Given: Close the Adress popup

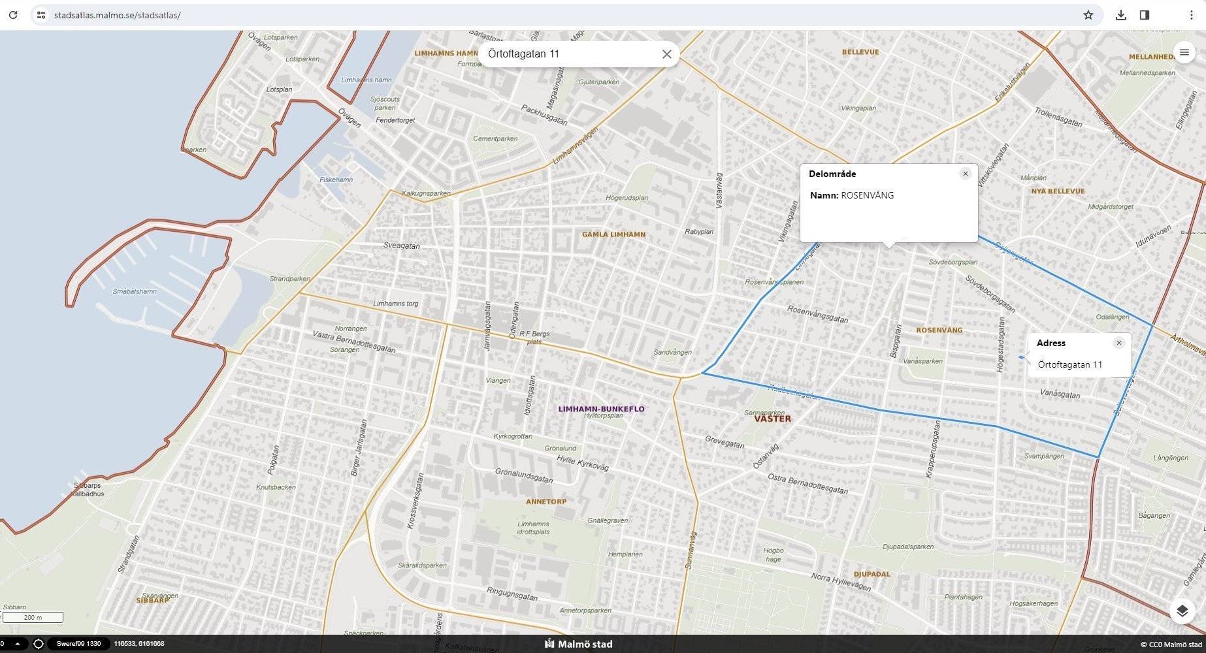Looking at the screenshot, I should [x=1118, y=343].
